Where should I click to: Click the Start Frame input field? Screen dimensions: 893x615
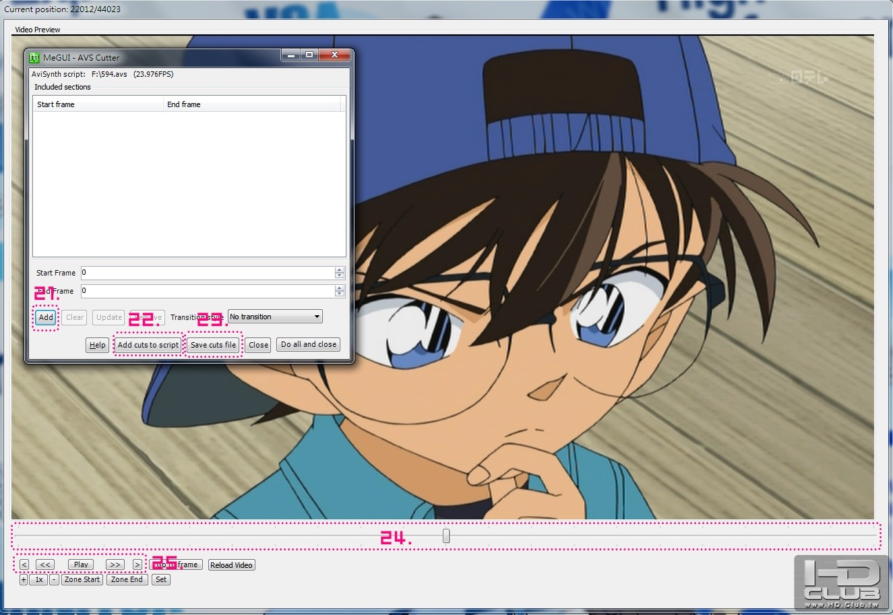tap(208, 273)
